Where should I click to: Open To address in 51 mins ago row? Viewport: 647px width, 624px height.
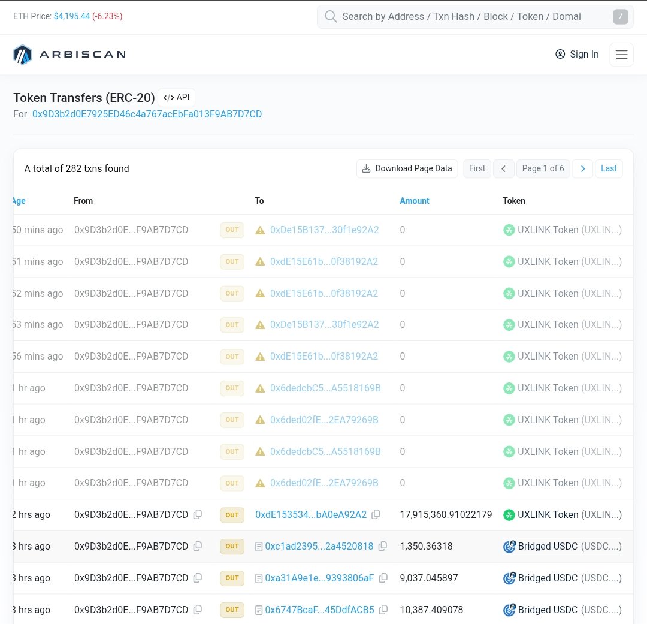pyautogui.click(x=324, y=262)
